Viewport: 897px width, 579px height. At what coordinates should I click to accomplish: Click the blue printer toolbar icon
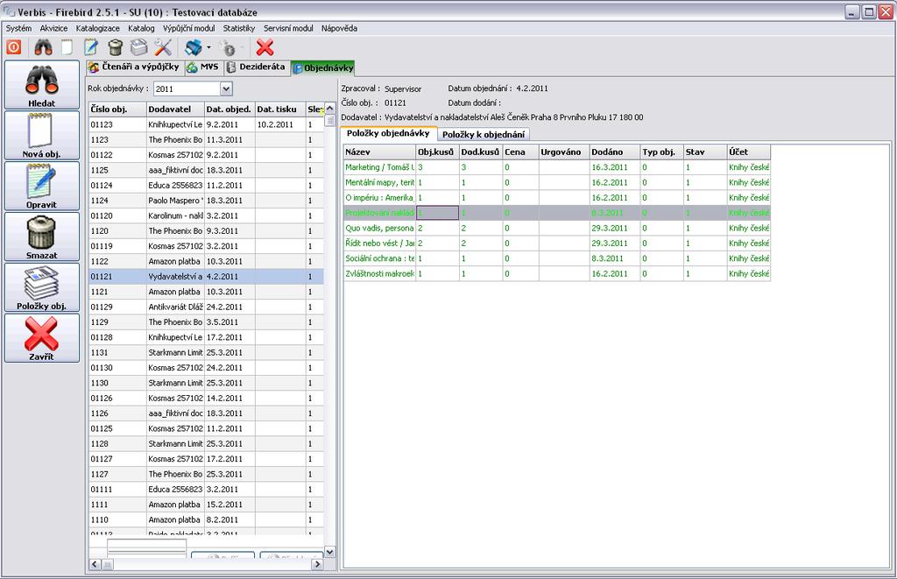pyautogui.click(x=194, y=47)
